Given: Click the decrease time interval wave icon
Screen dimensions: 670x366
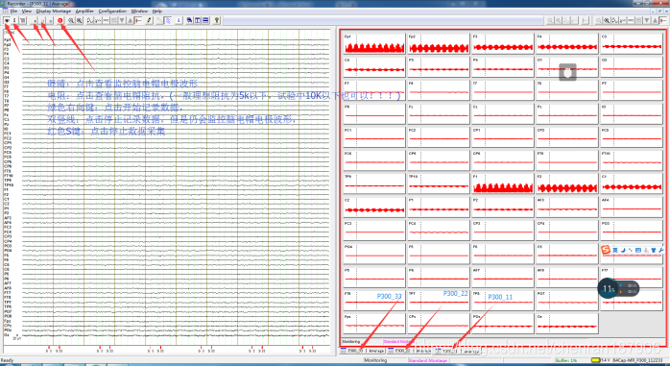Looking at the screenshot, I should 98,20.
